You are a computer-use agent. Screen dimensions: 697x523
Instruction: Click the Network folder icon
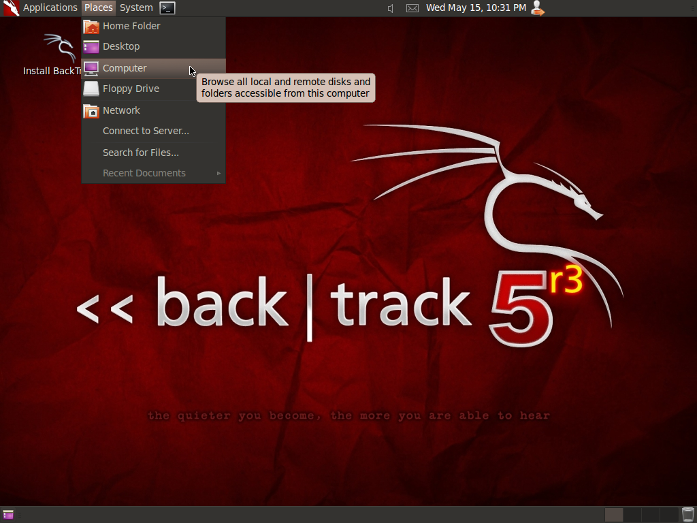click(x=91, y=111)
